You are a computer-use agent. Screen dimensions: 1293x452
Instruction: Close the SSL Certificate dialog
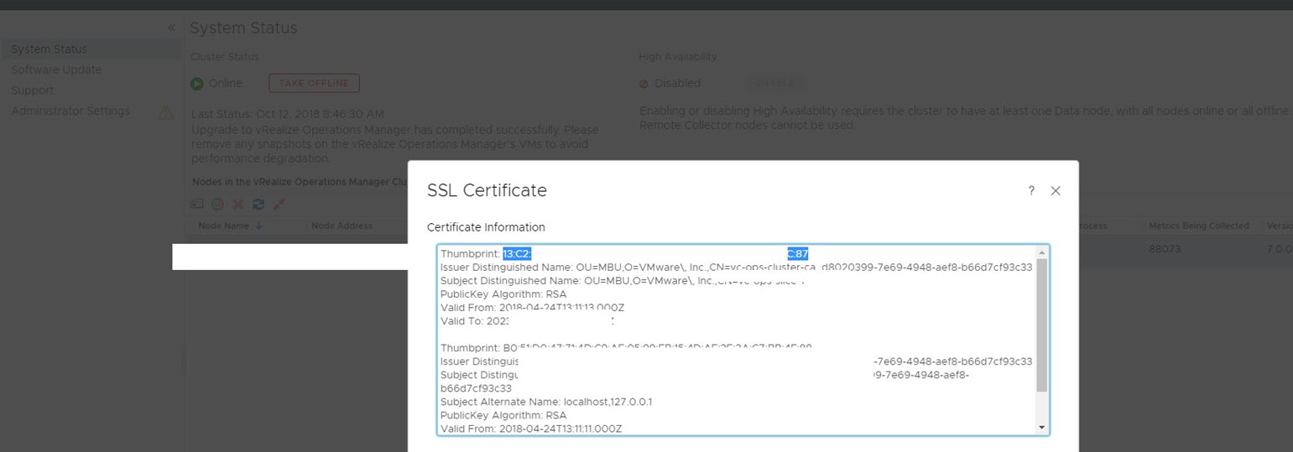(x=1056, y=190)
